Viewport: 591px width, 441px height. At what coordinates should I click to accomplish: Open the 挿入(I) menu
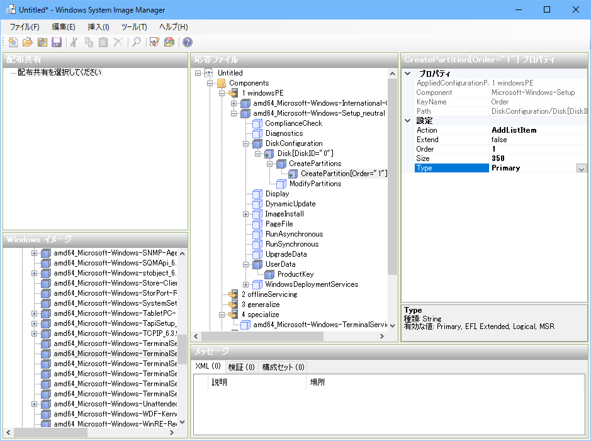[98, 27]
